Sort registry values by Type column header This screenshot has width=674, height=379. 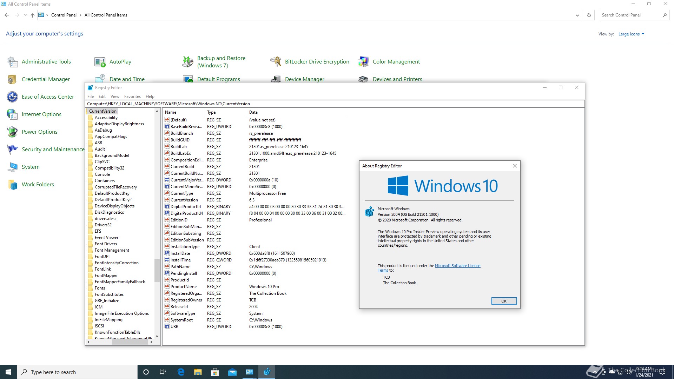226,112
